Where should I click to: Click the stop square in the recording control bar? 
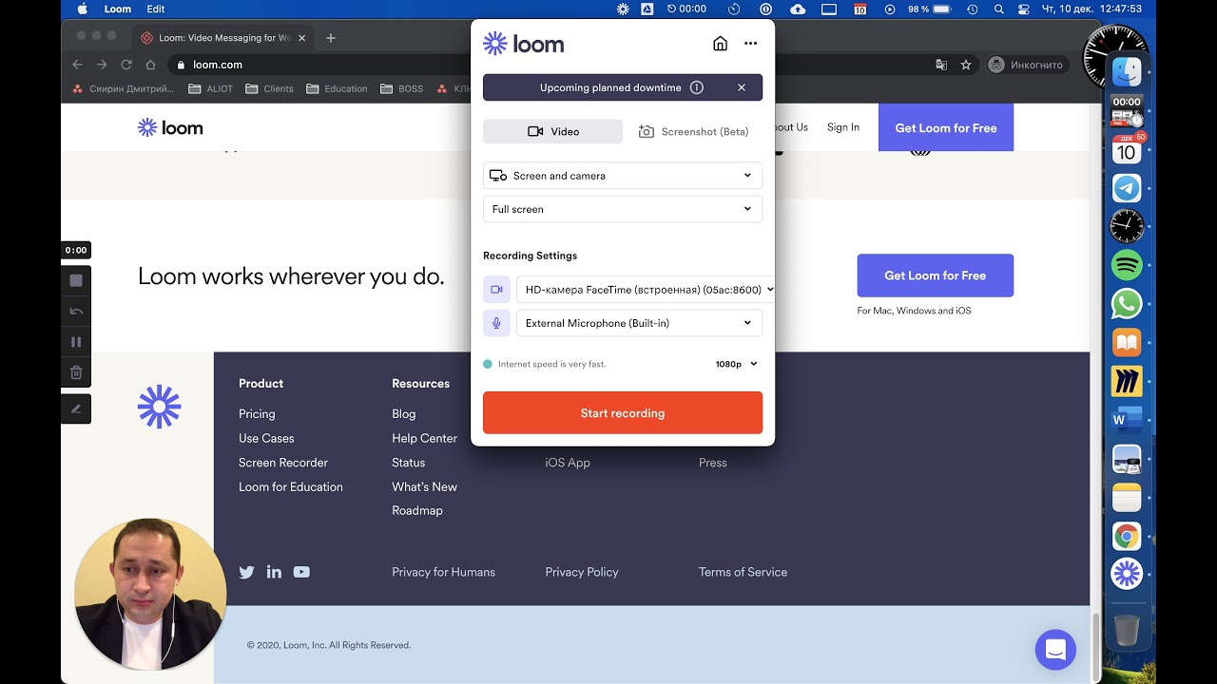point(76,280)
